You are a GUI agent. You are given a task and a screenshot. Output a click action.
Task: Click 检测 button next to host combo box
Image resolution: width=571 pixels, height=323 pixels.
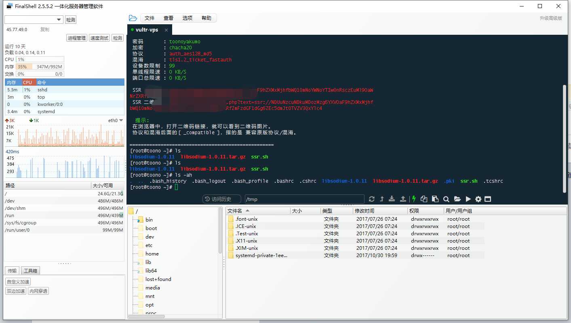coord(71,20)
